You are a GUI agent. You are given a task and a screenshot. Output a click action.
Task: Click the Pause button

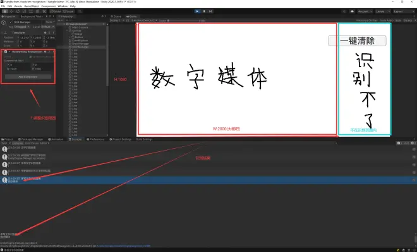[203, 11]
